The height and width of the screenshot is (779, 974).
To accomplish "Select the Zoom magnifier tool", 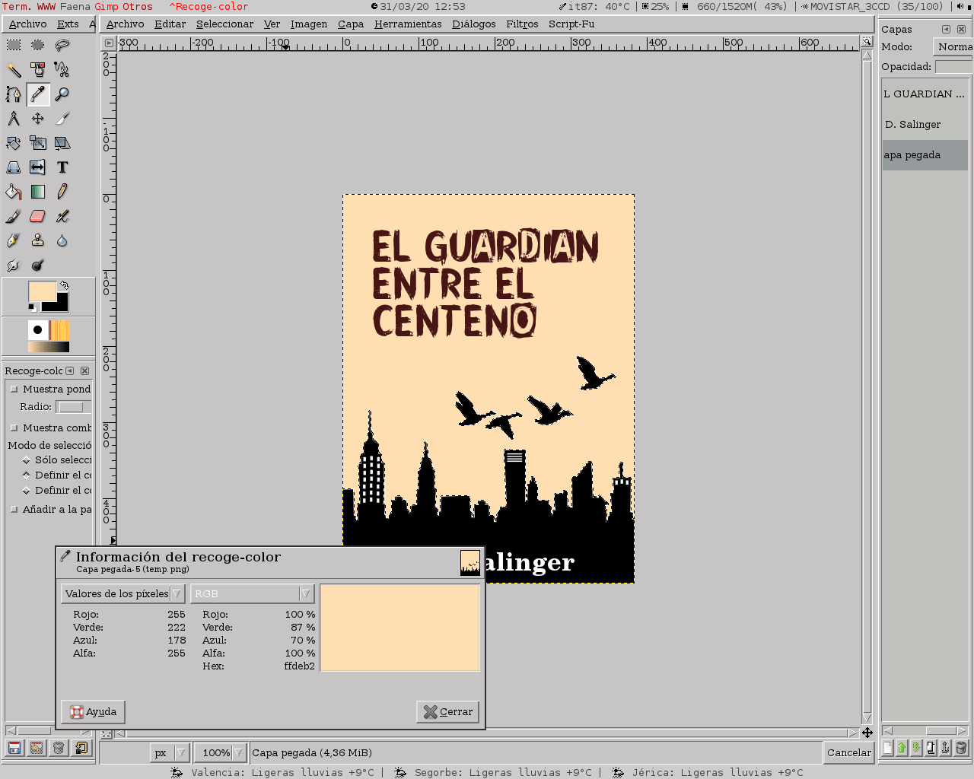I will (x=62, y=94).
